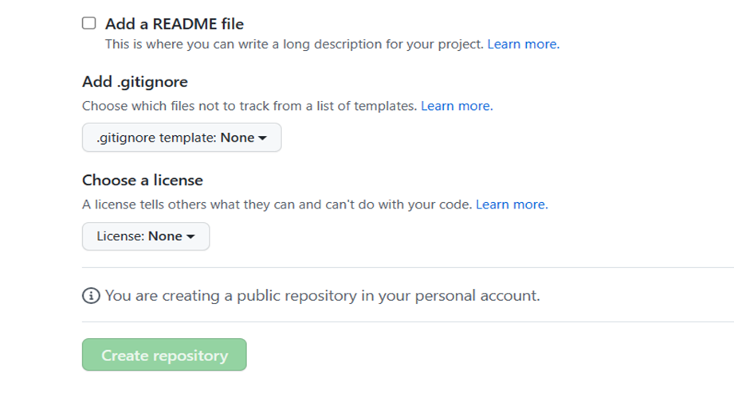This screenshot has height=405, width=734.
Task: Open Learn more link about licenses
Action: coord(512,204)
